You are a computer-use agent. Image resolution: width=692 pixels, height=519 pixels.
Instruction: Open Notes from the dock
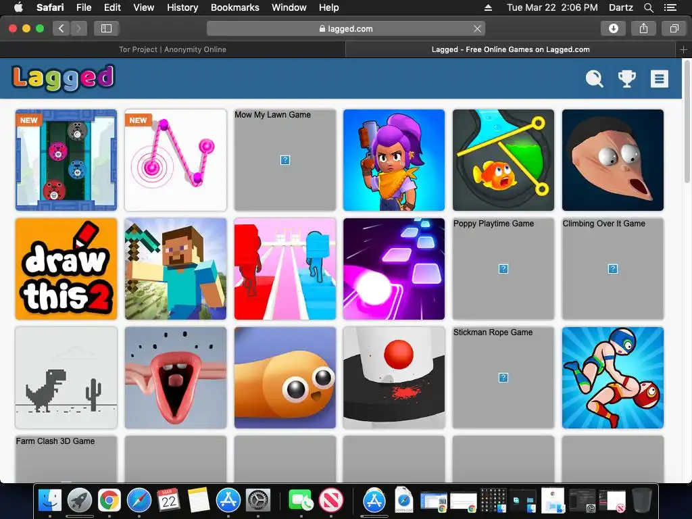pyautogui.click(x=199, y=501)
